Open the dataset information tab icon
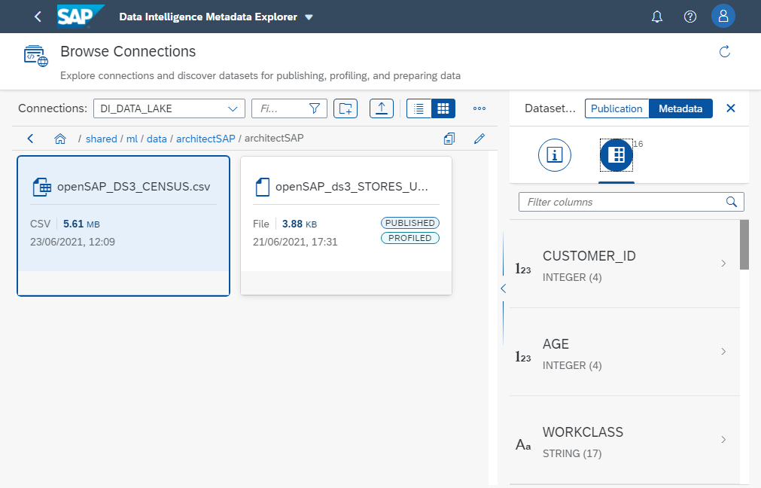Viewport: 761px width, 488px height. [555, 155]
